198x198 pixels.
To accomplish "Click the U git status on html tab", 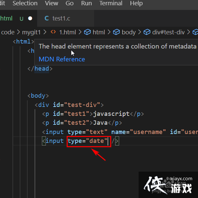I will coord(21,19).
